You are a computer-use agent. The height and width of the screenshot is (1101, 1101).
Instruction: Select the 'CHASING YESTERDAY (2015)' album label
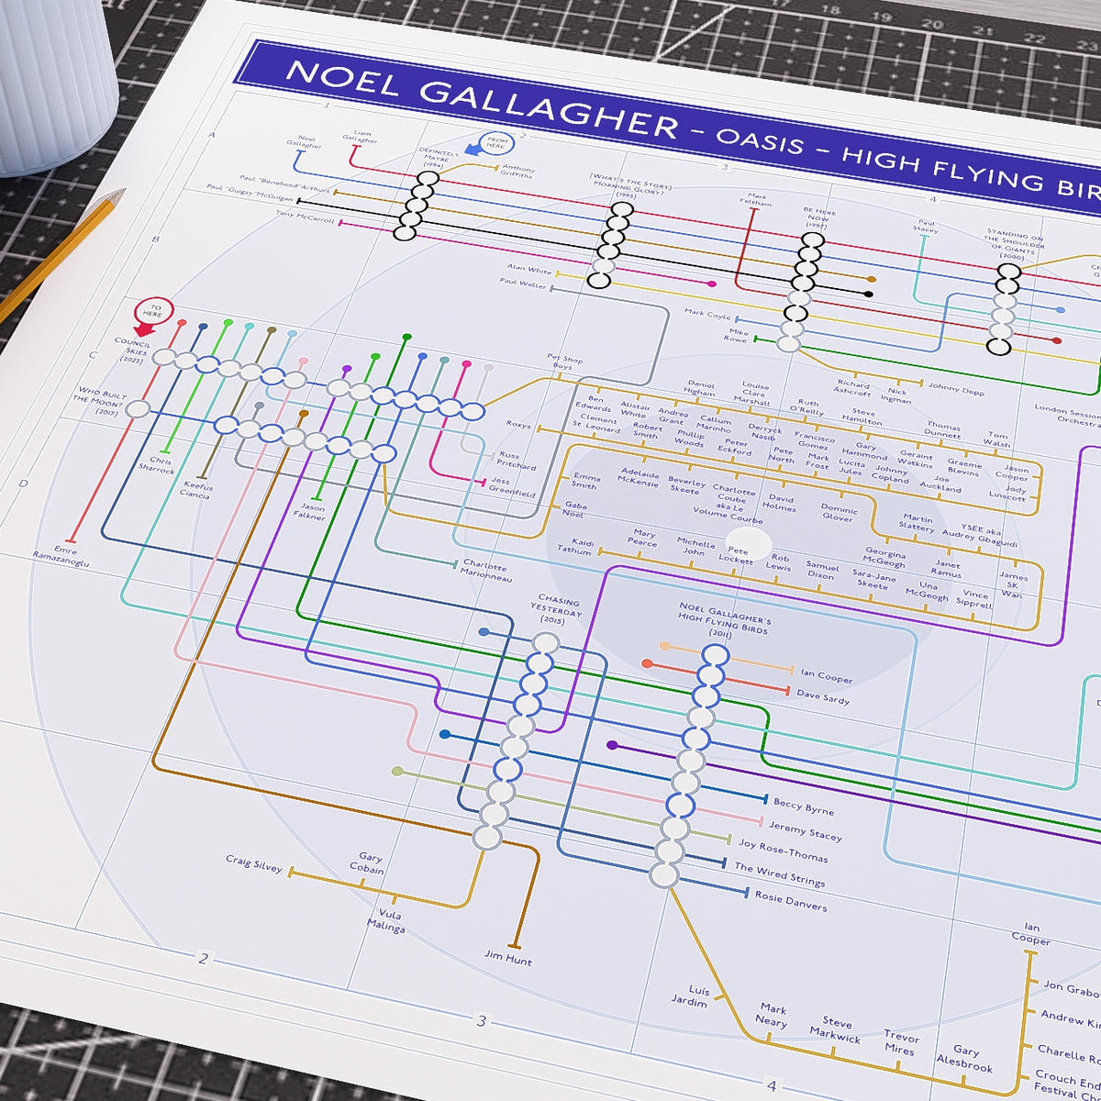pos(559,609)
